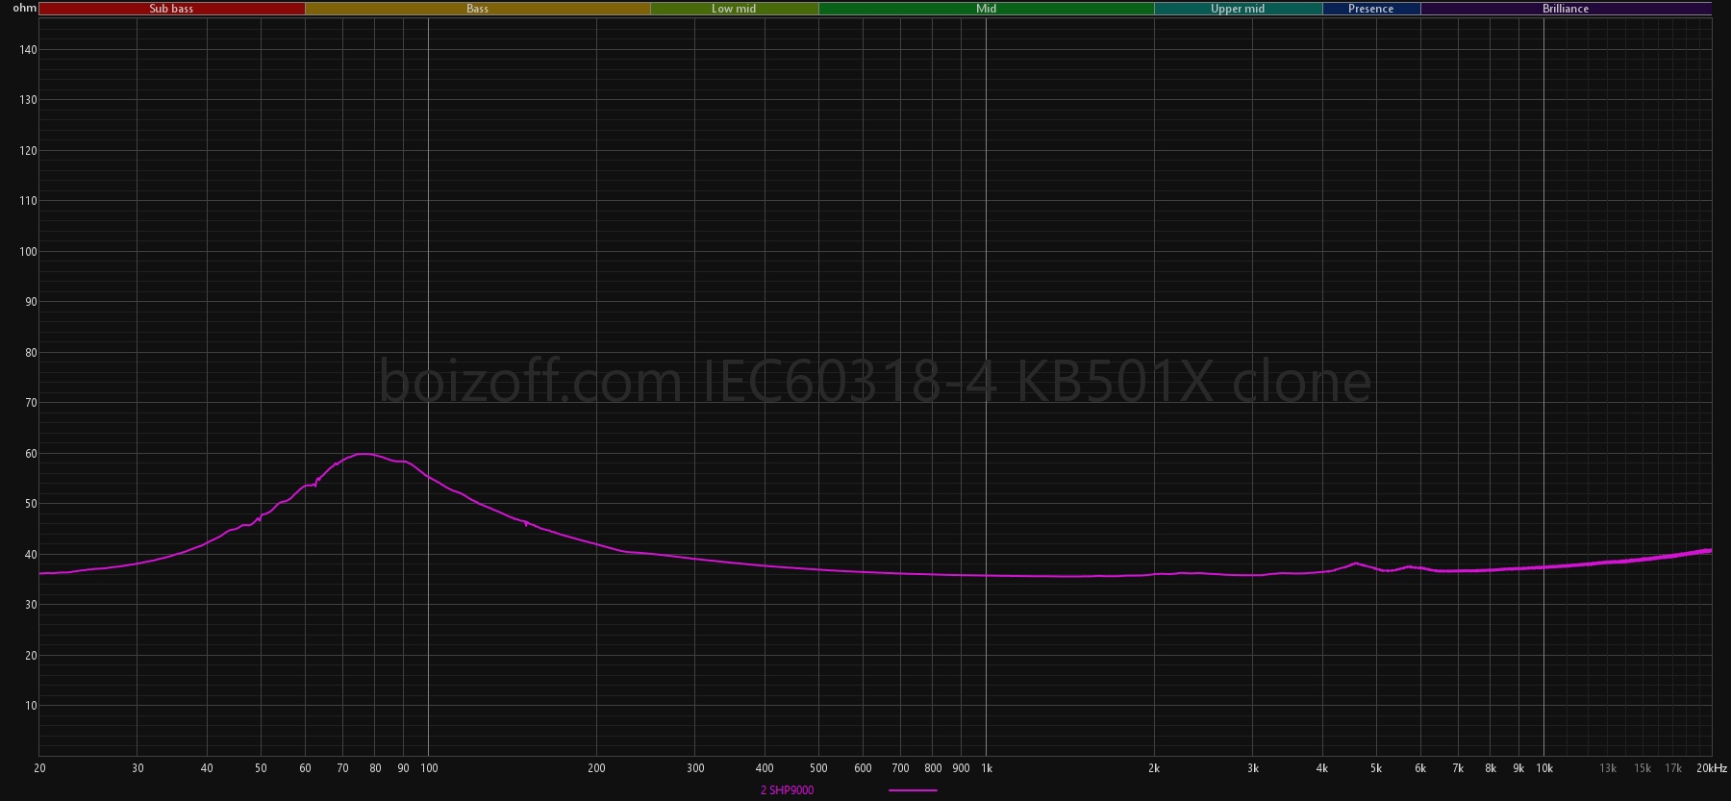Click the magenta legend line swatch
This screenshot has width=1731, height=801.
coord(913,790)
